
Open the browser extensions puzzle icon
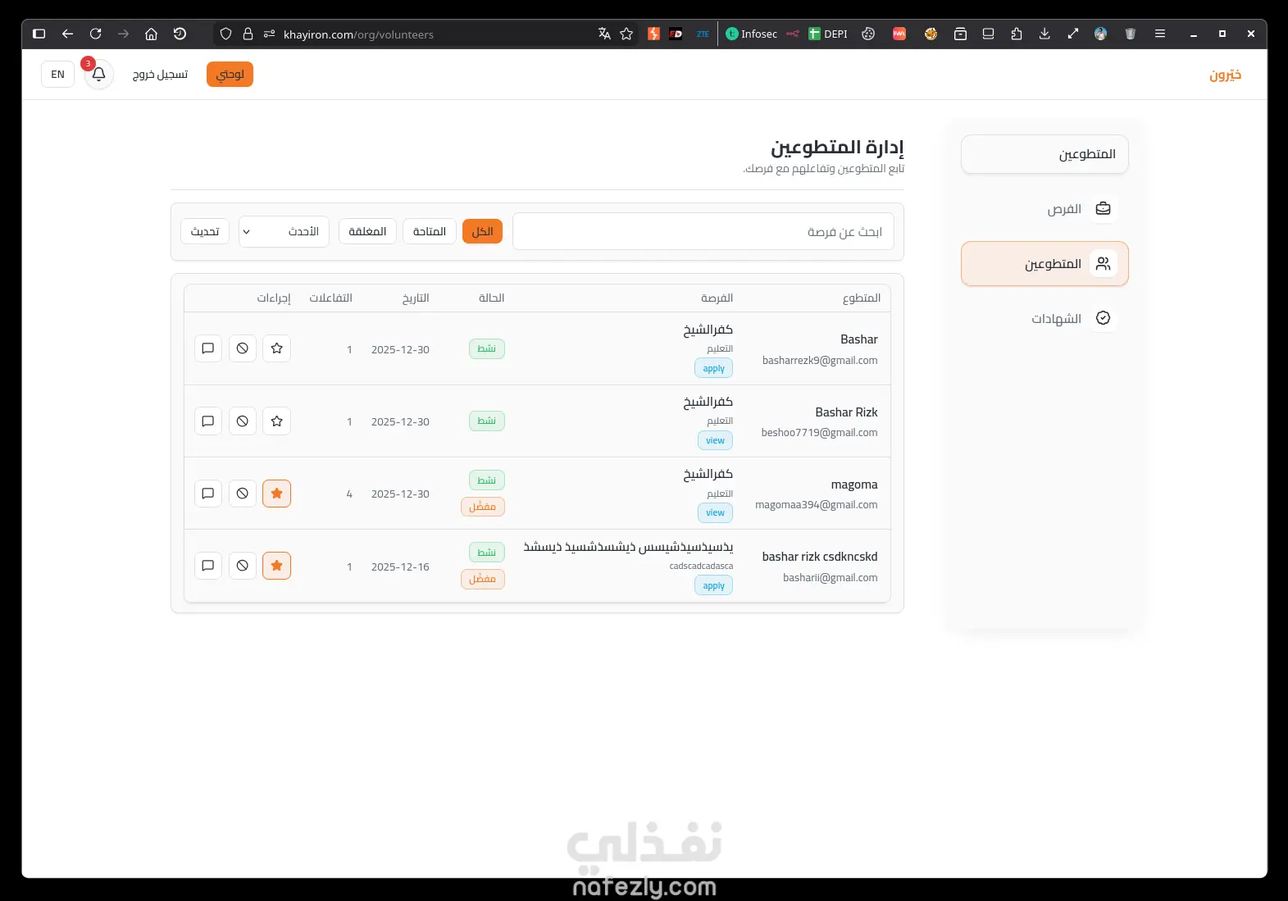point(1017,34)
